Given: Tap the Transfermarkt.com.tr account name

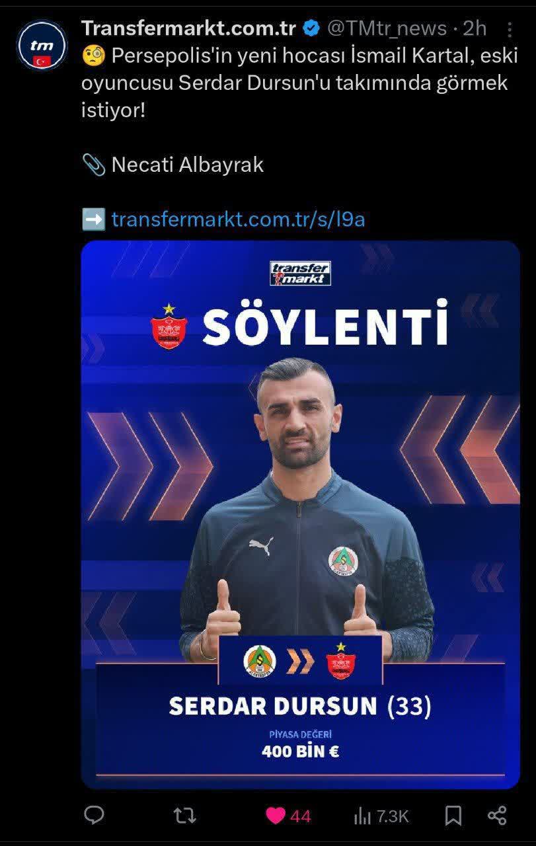Looking at the screenshot, I should [x=188, y=28].
